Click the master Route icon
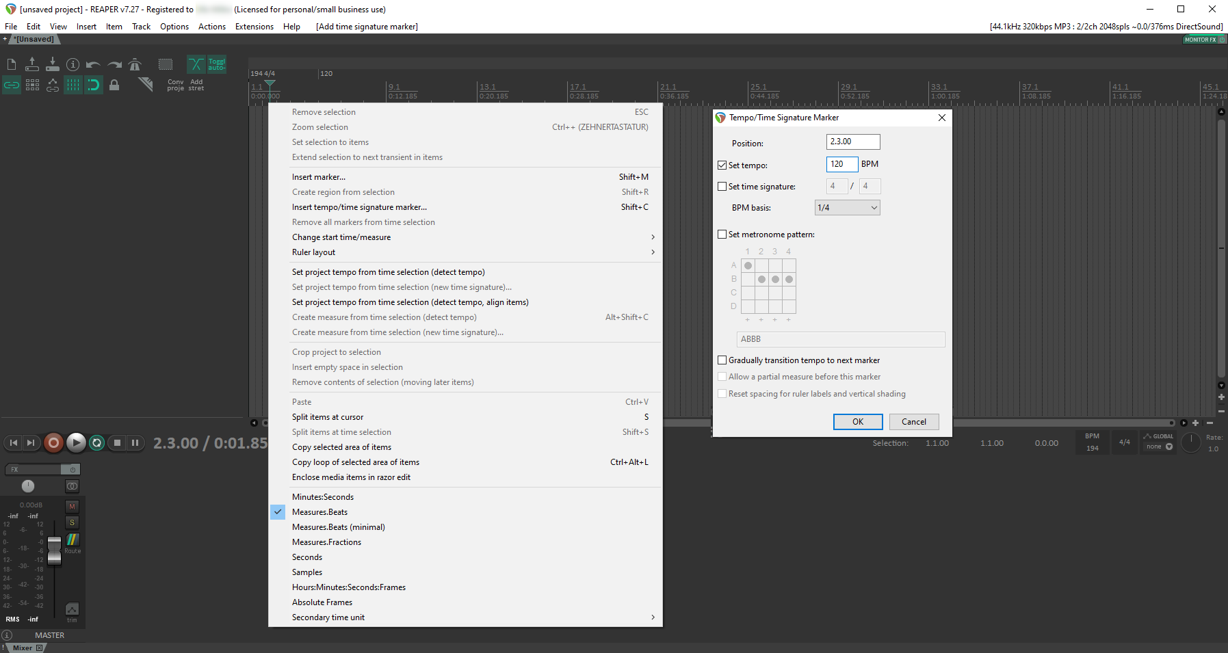The height and width of the screenshot is (653, 1228). click(x=72, y=541)
